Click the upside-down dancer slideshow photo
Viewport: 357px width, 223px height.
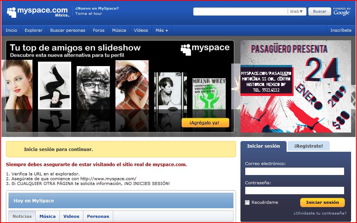(x=55, y=86)
